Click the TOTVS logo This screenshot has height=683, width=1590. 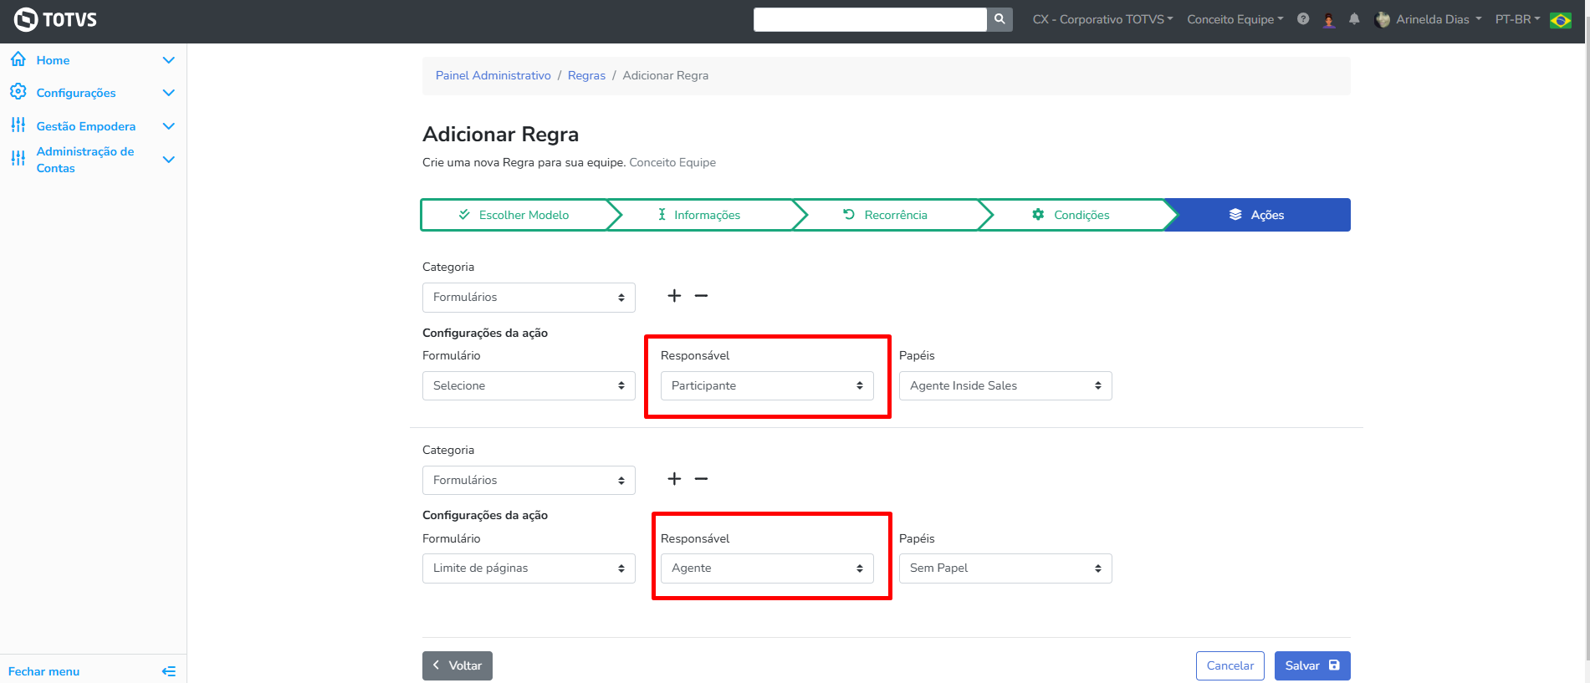(x=55, y=19)
